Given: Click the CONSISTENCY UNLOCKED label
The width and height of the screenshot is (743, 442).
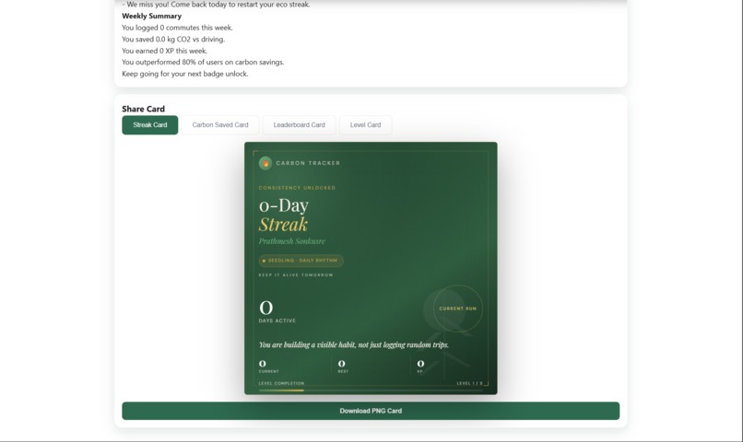Looking at the screenshot, I should (x=297, y=188).
